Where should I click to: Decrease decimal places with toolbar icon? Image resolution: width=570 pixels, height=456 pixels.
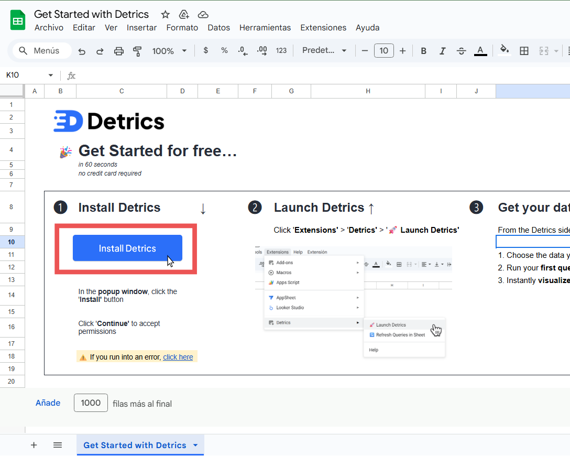(x=243, y=50)
